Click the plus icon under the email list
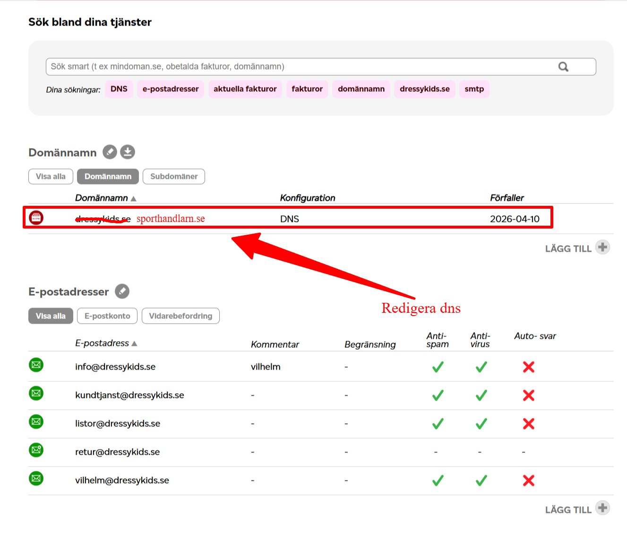Screen dimensions: 627x538 pyautogui.click(x=602, y=508)
